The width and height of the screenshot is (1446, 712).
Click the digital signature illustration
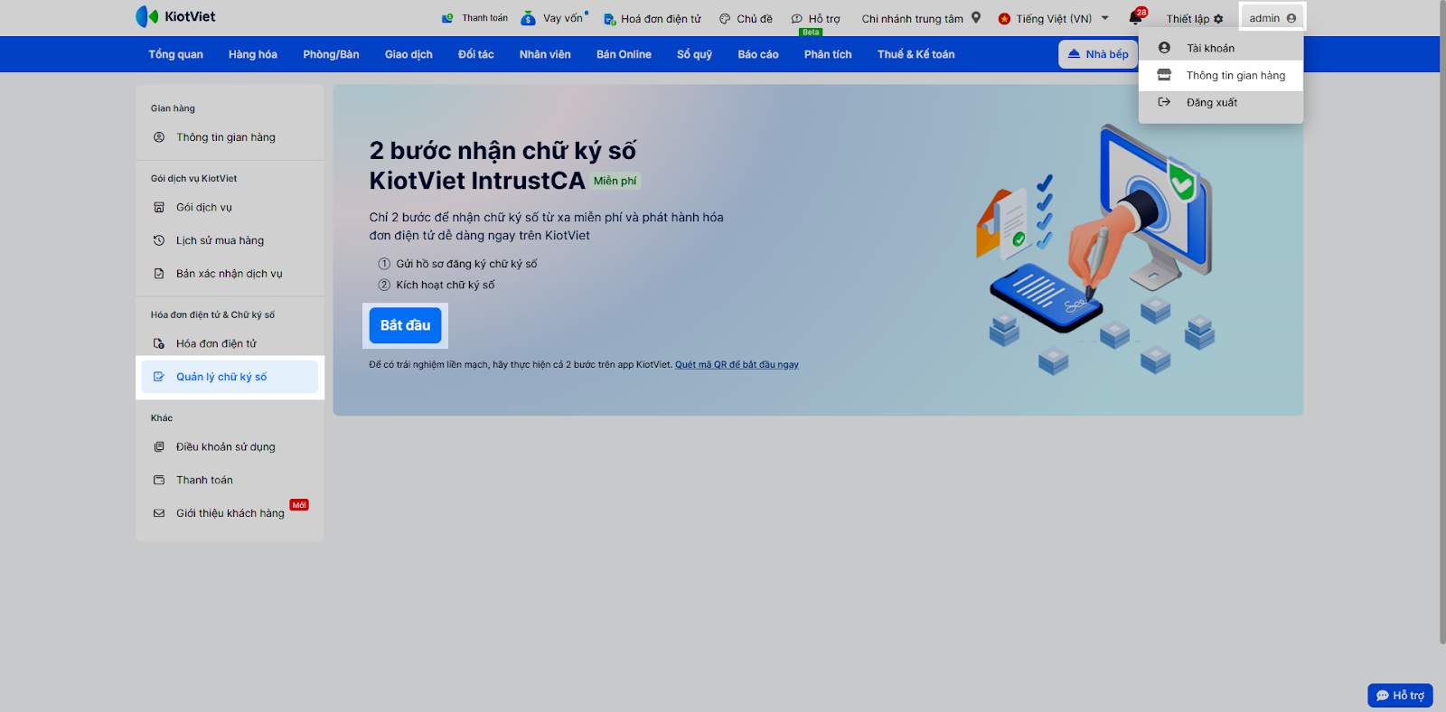click(1094, 249)
